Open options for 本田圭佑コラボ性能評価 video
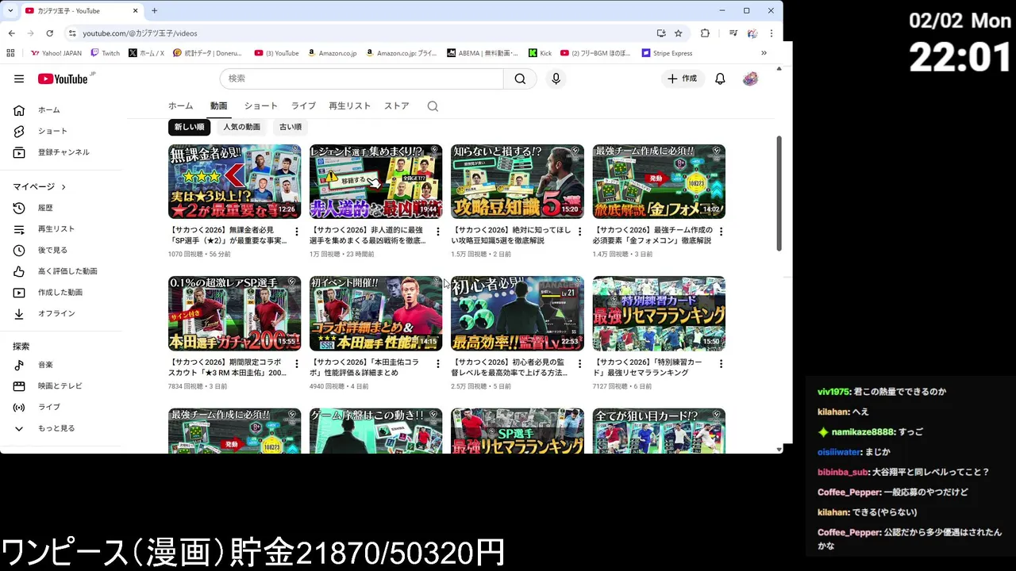 [438, 364]
